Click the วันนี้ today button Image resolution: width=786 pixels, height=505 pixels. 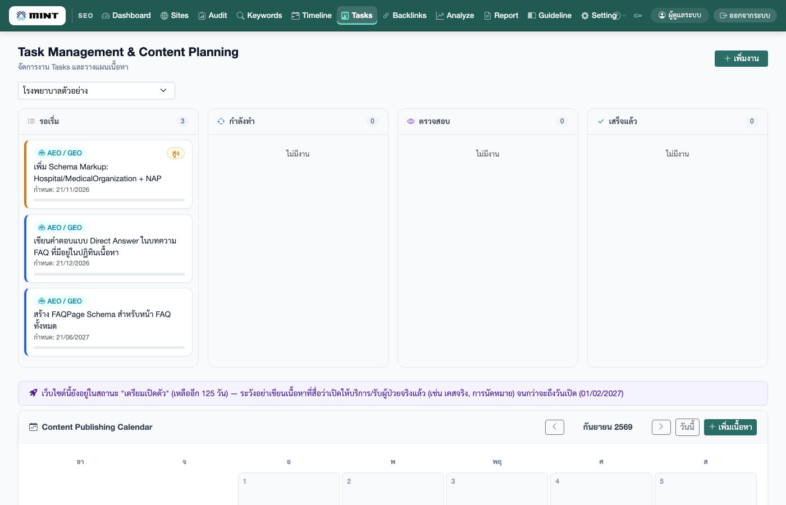click(687, 427)
